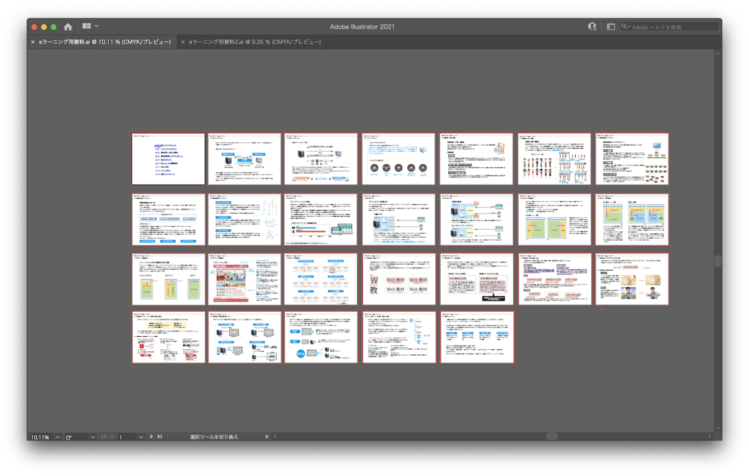Click the Home icon in the title bar
Screen dimensions: 749x476
click(68, 27)
